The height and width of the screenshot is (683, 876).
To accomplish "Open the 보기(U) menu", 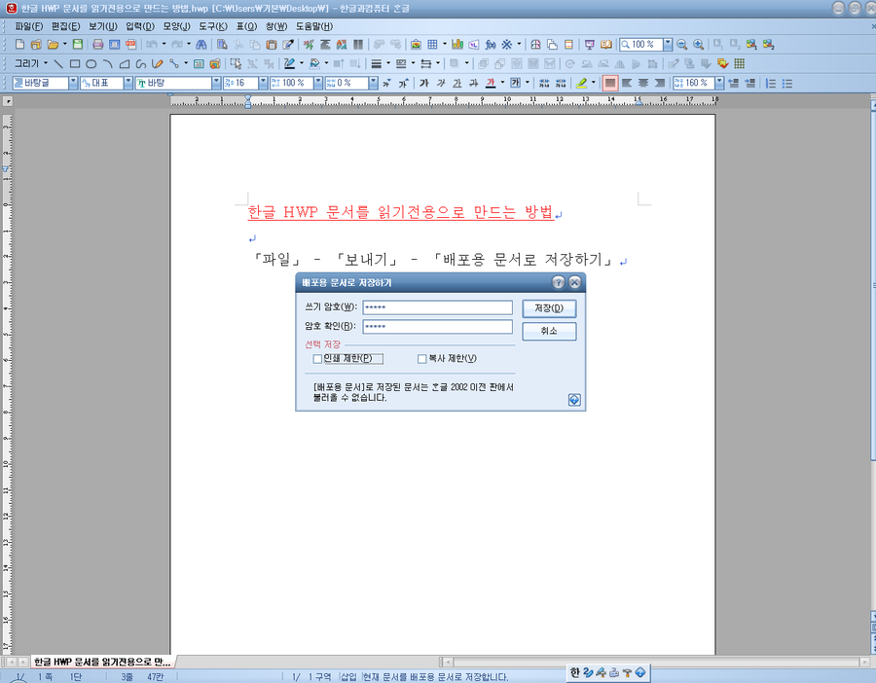I will pos(103,26).
